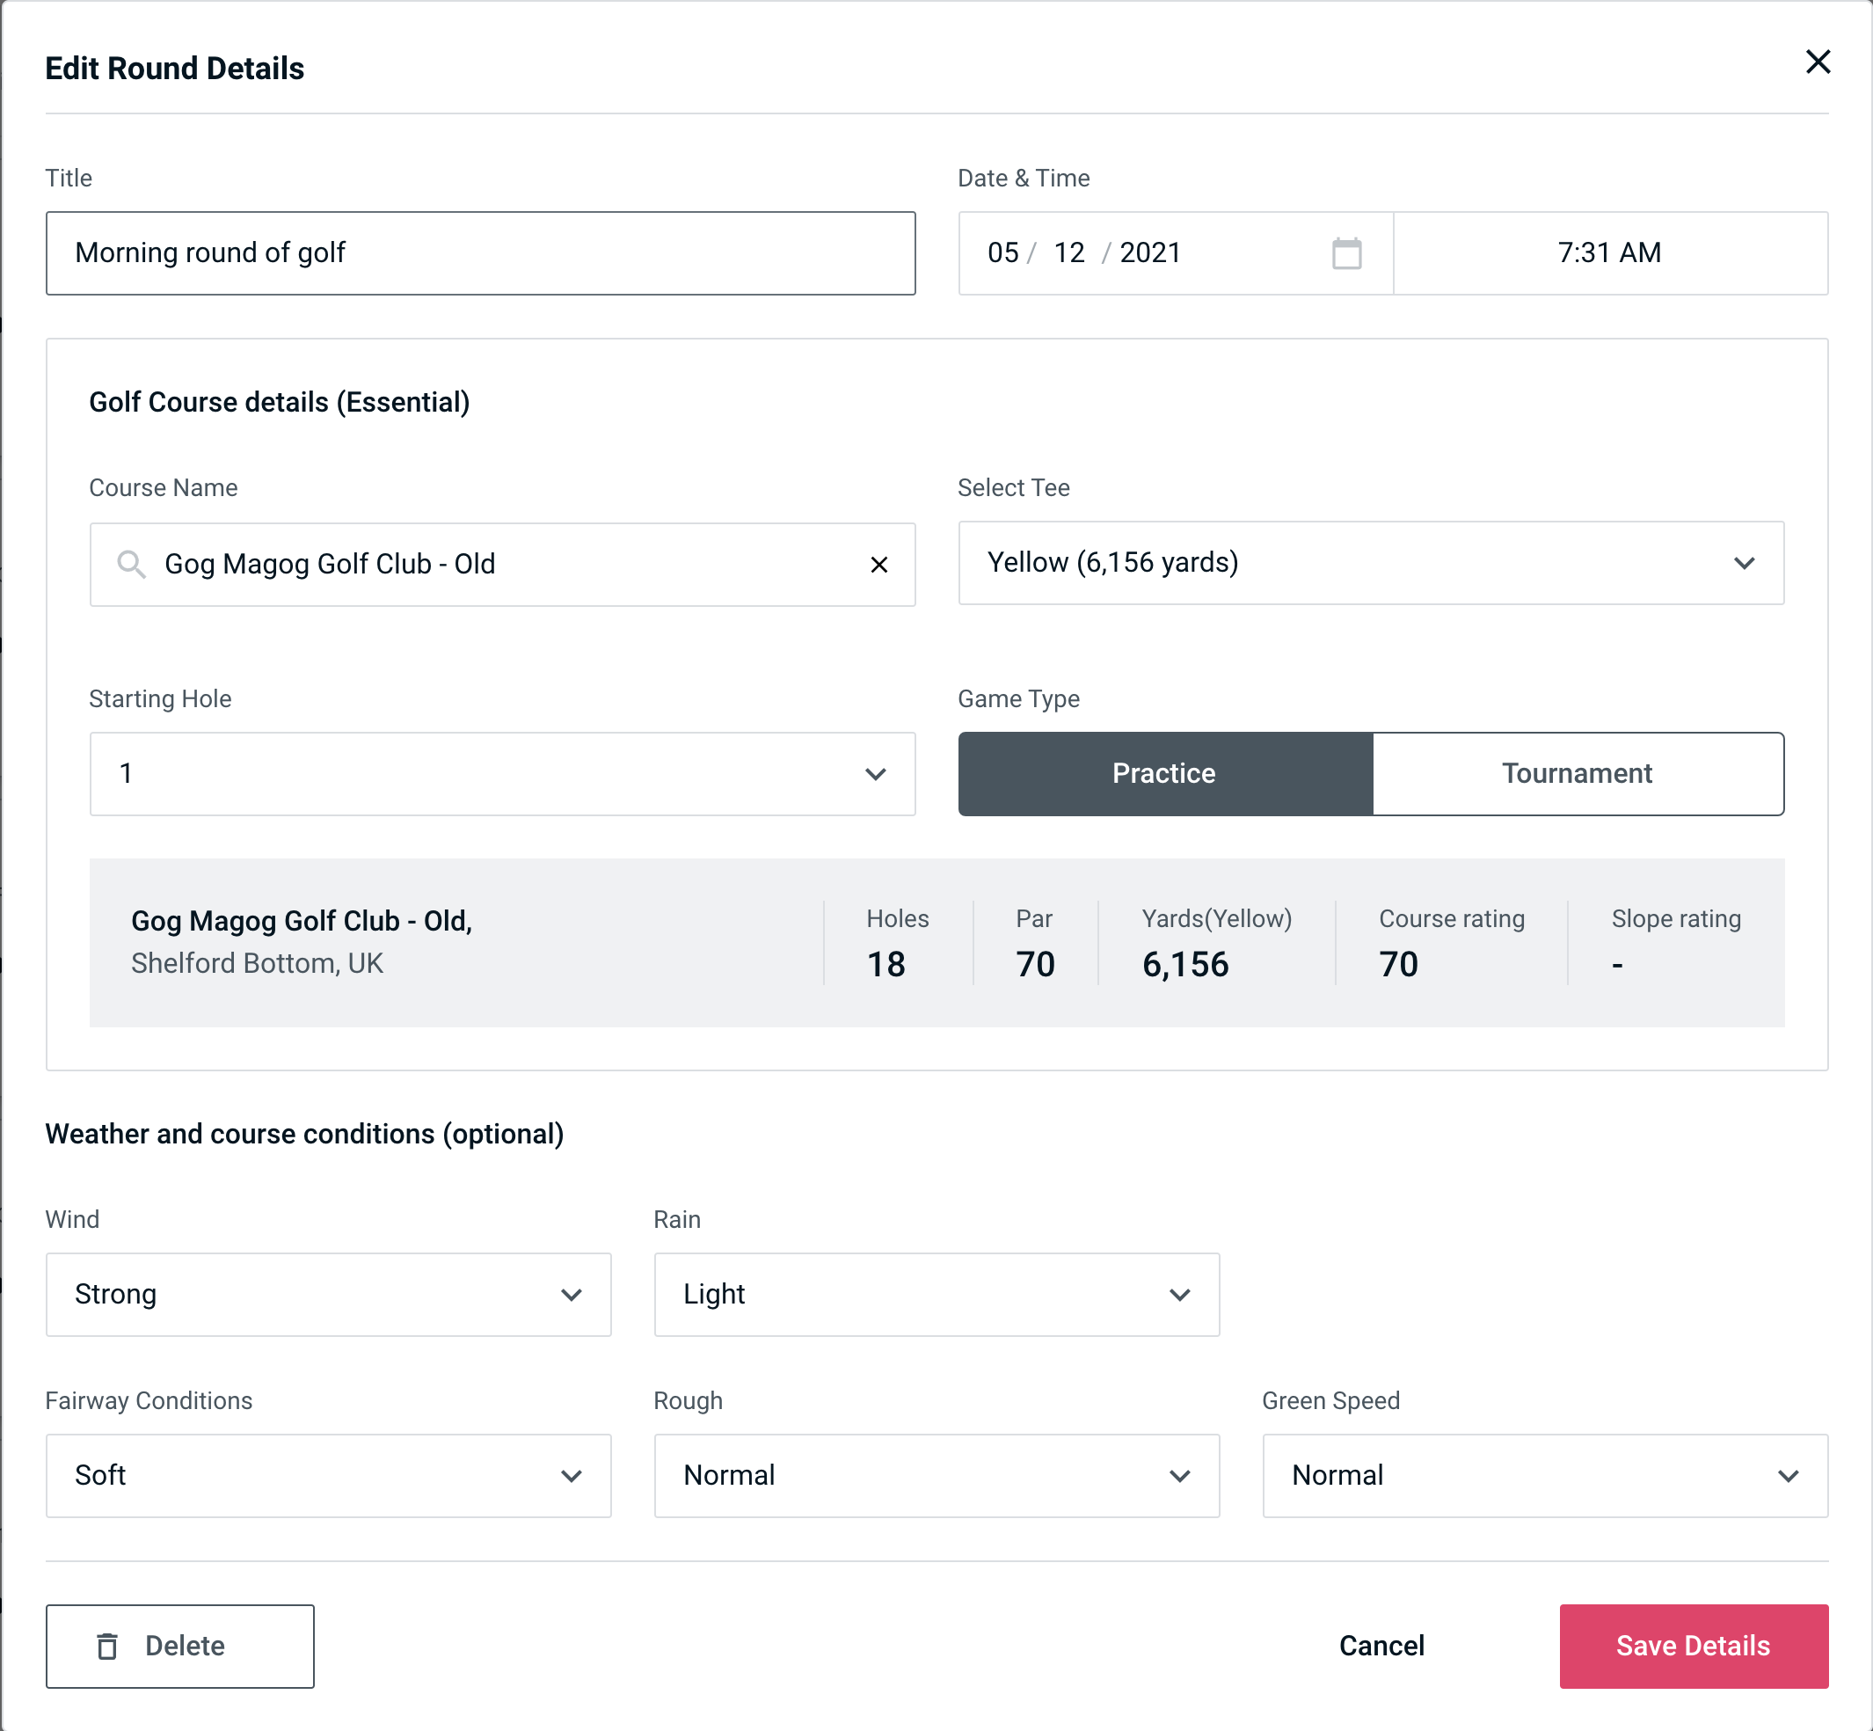Click Save Details button
The height and width of the screenshot is (1731, 1873).
click(x=1694, y=1645)
